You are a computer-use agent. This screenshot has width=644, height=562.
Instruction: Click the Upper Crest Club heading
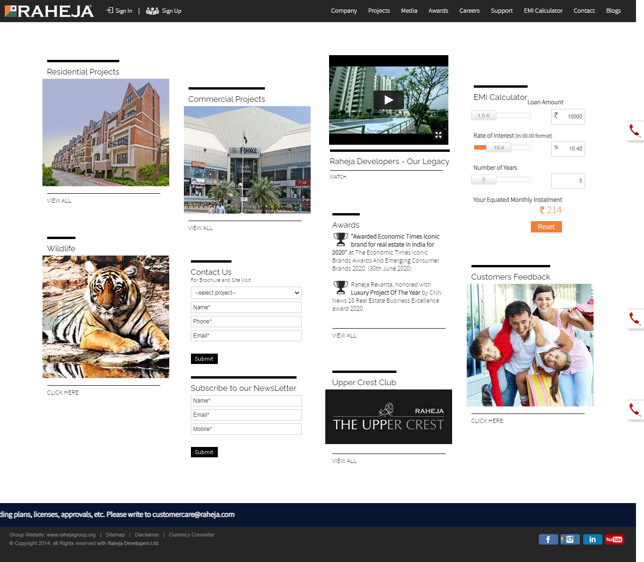(x=364, y=382)
